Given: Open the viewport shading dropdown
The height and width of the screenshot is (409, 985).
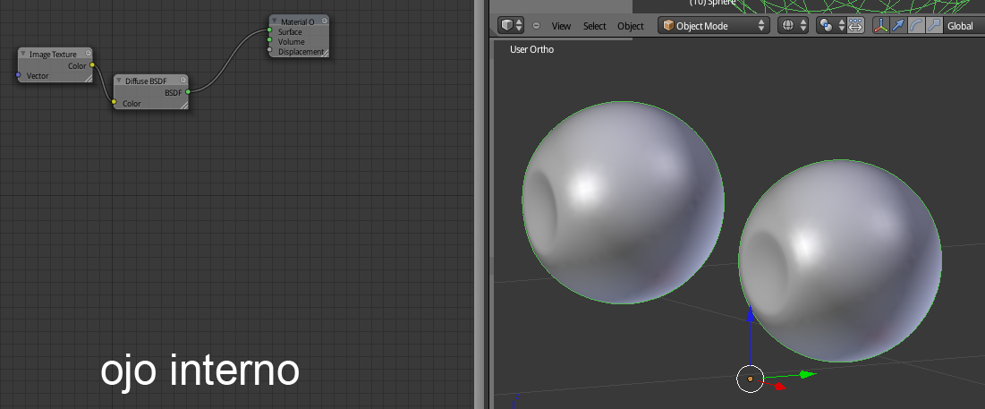Looking at the screenshot, I should (793, 26).
